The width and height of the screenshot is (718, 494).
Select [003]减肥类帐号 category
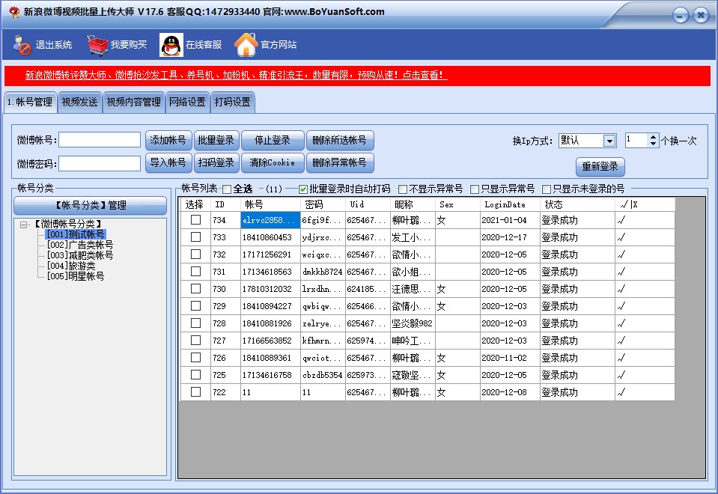pyautogui.click(x=79, y=255)
